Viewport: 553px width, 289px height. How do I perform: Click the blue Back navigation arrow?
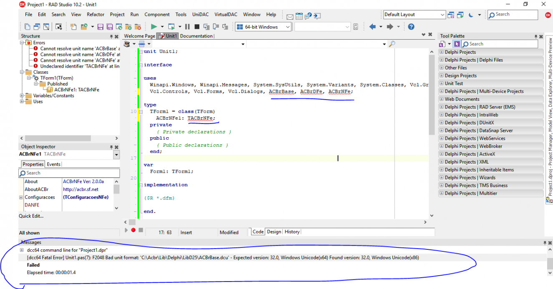(372, 27)
